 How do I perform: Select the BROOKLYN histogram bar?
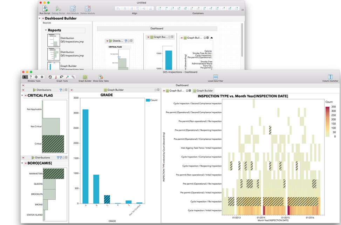(49, 194)
